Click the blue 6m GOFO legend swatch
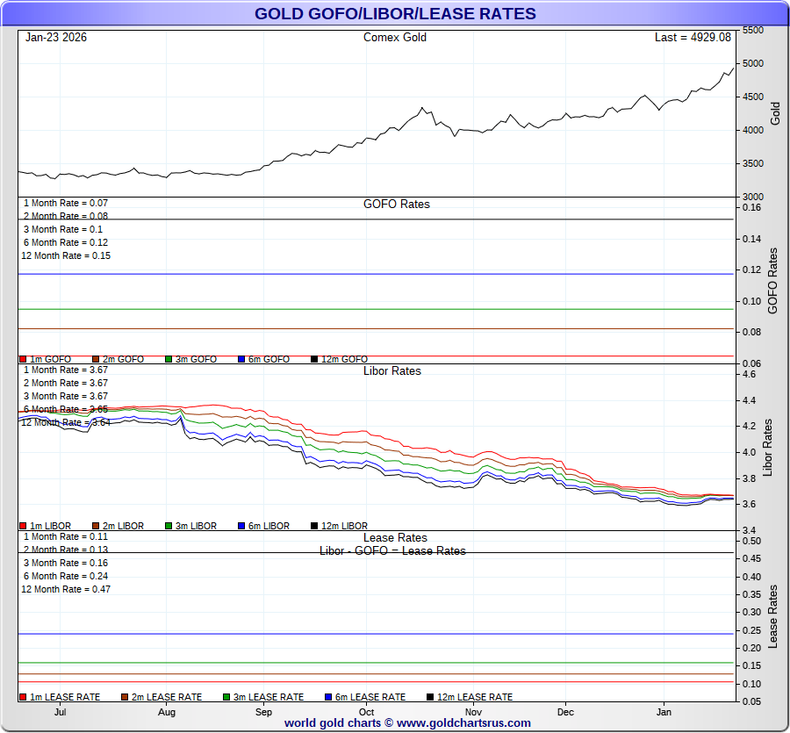 point(241,359)
